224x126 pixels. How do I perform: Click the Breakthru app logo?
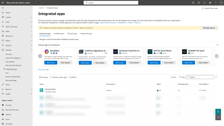point(47,52)
